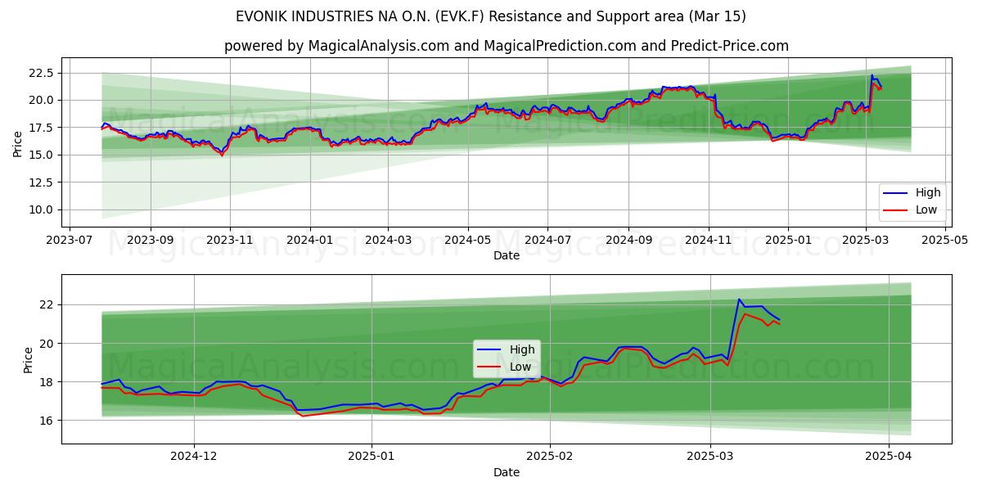This screenshot has width=982, height=491.
Task: Click the '20.0' y-axis tick label
Action: pyautogui.click(x=42, y=100)
